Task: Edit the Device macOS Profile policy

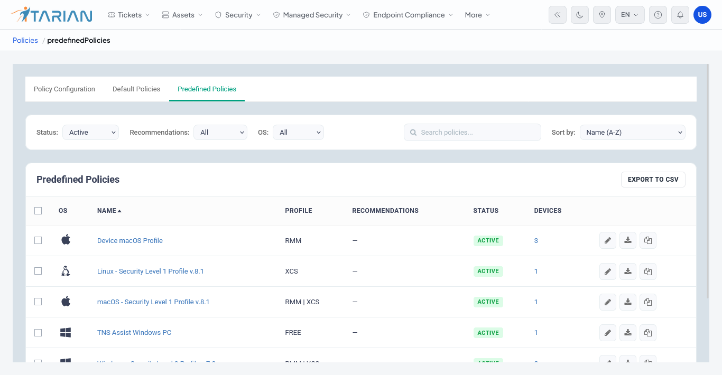Action: 608,241
